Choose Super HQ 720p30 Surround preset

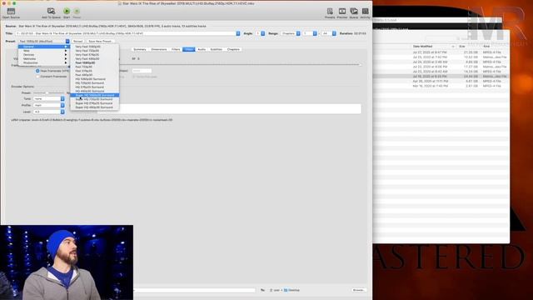(94, 99)
